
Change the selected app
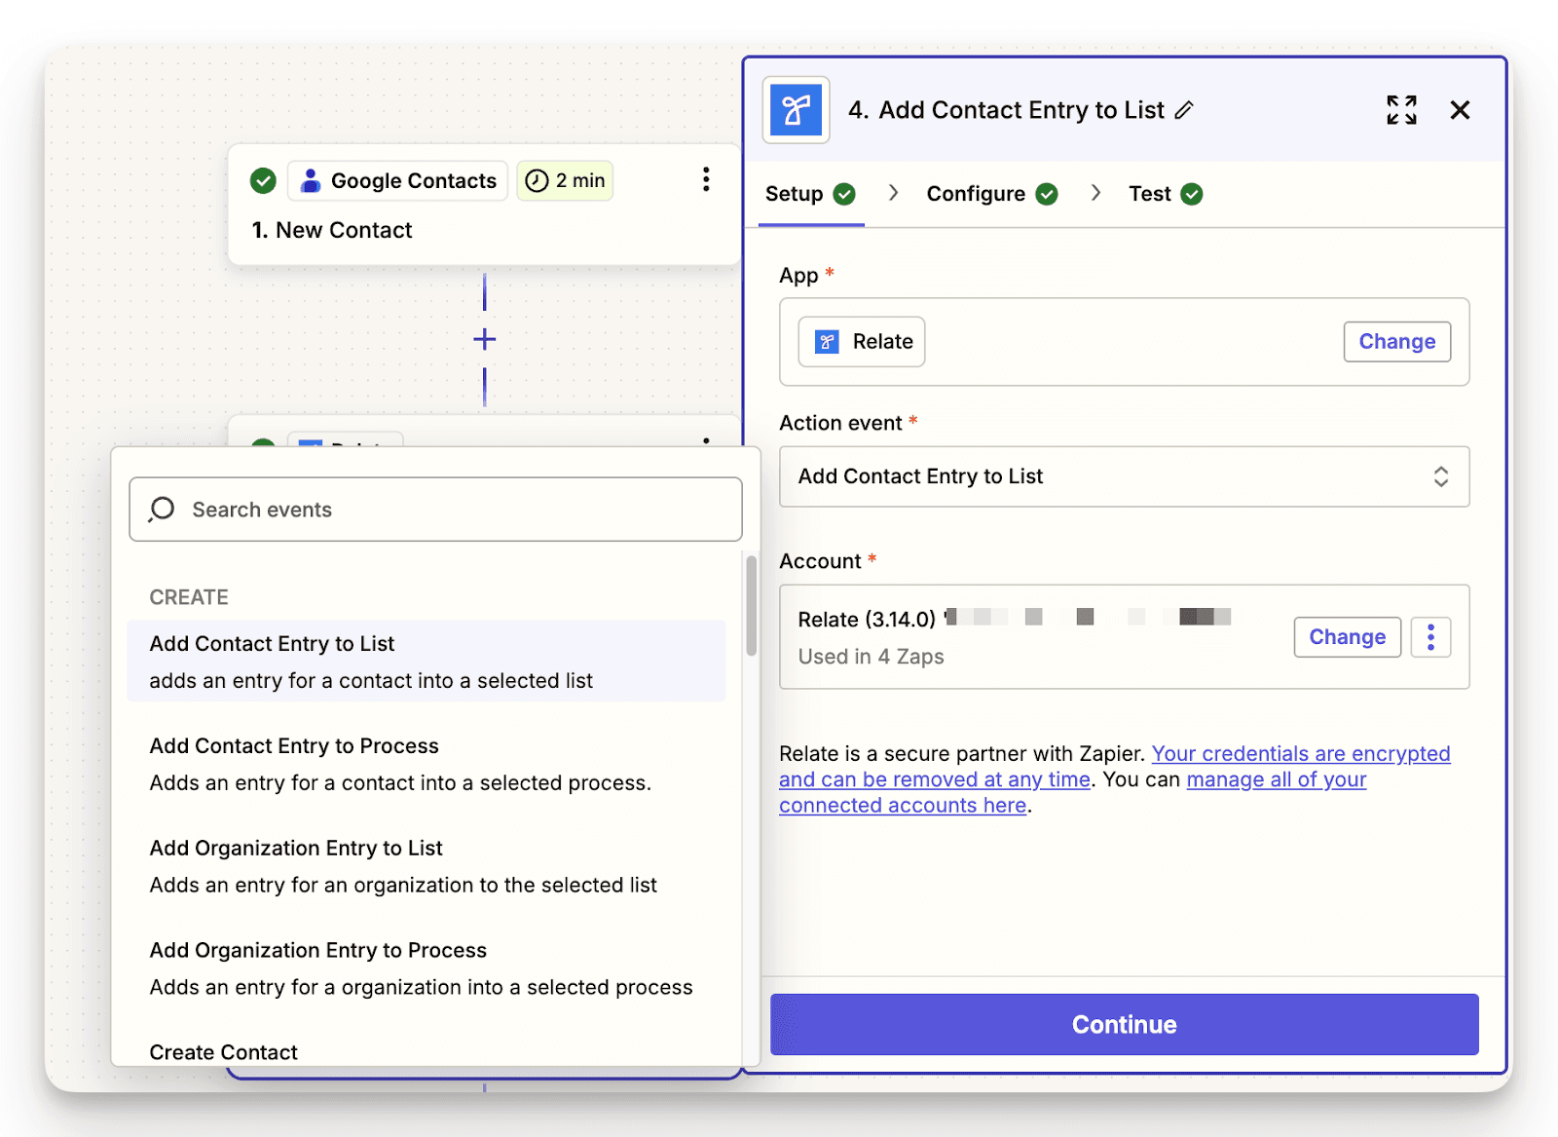tap(1396, 342)
